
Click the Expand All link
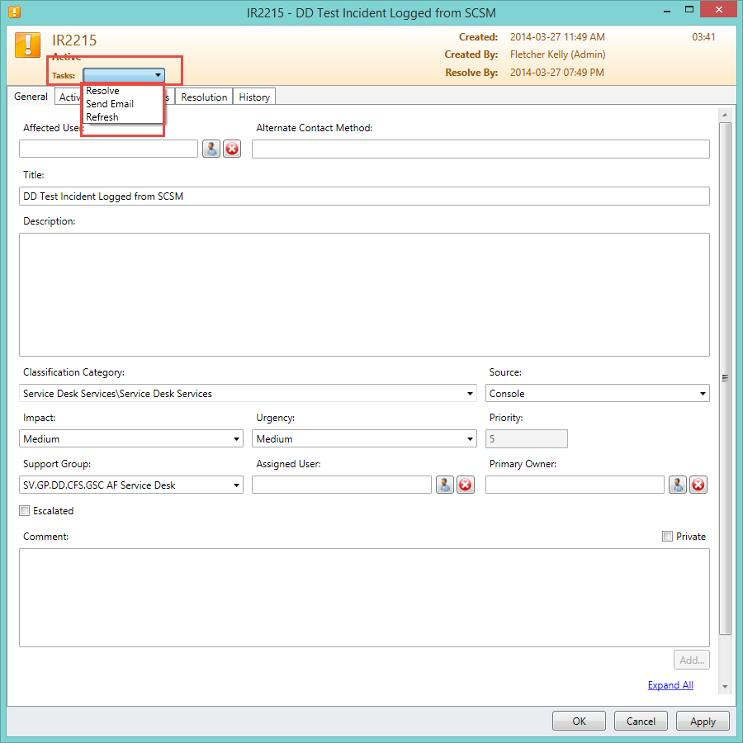(x=670, y=685)
